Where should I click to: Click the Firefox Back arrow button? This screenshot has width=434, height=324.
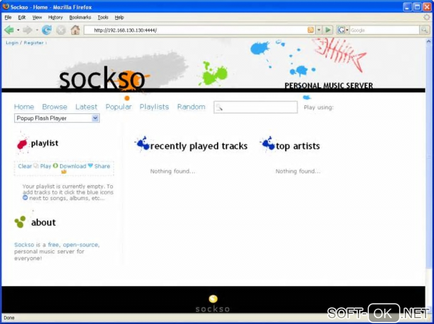pos(9,30)
